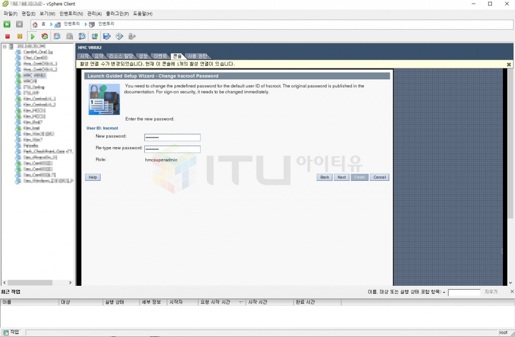Open the 인벤토리(N) menu
Screen dimensions: 515x337
[71, 14]
